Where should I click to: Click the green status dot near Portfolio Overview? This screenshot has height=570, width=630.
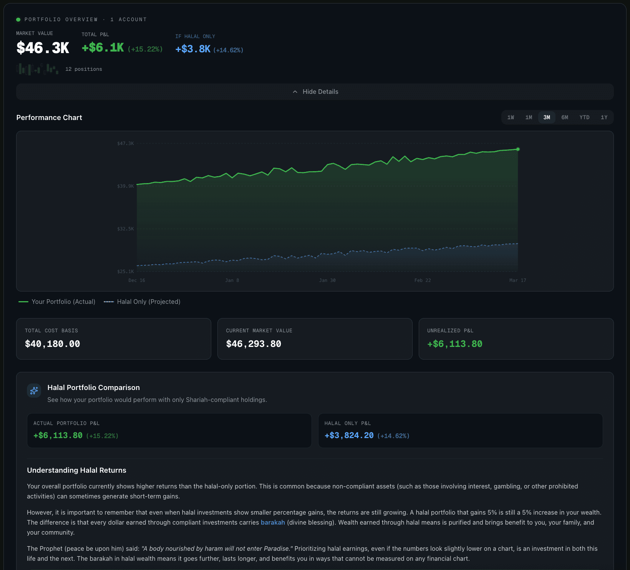click(18, 19)
